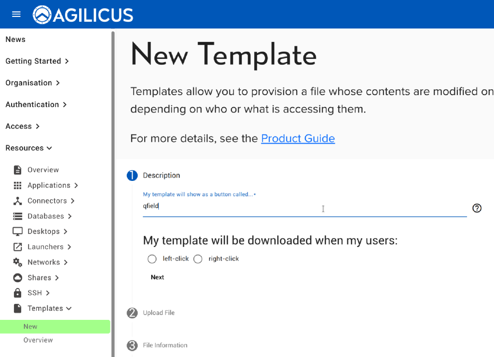The width and height of the screenshot is (494, 357).
Task: Go to step 2 Upload File
Action: coord(159,313)
